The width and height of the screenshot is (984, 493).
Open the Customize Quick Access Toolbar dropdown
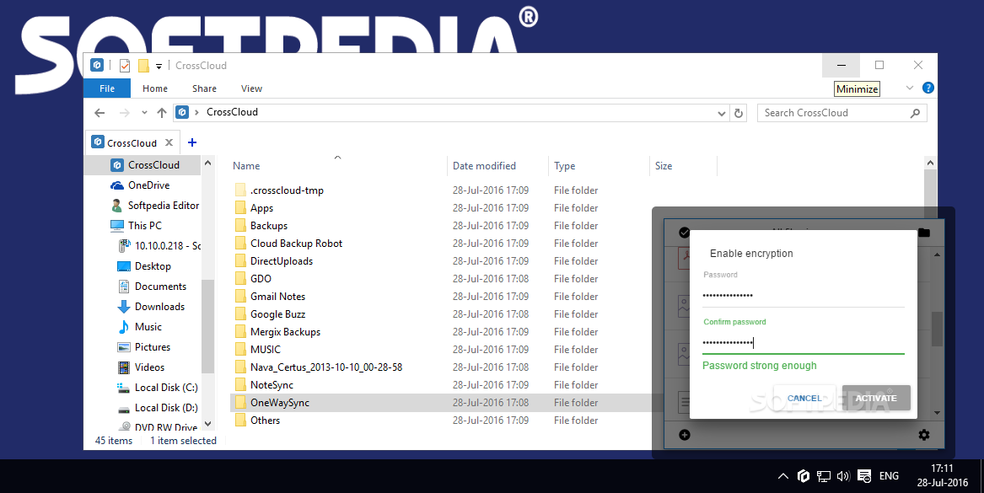point(159,66)
